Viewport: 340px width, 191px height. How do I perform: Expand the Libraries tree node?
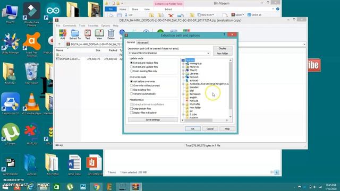pyautogui.click(x=183, y=74)
